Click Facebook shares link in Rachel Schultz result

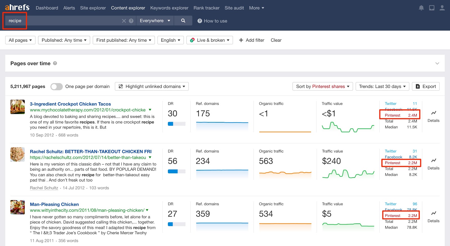click(393, 157)
